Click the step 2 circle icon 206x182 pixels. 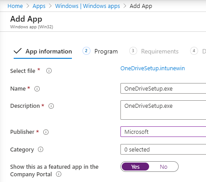[x=86, y=51]
